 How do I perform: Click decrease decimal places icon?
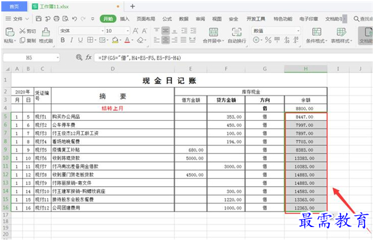[296, 40]
